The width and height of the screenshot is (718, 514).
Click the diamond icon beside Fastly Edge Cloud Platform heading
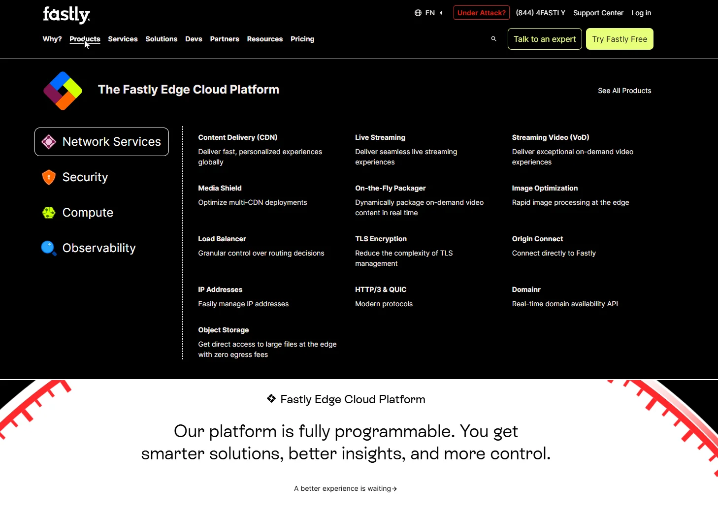coord(271,399)
